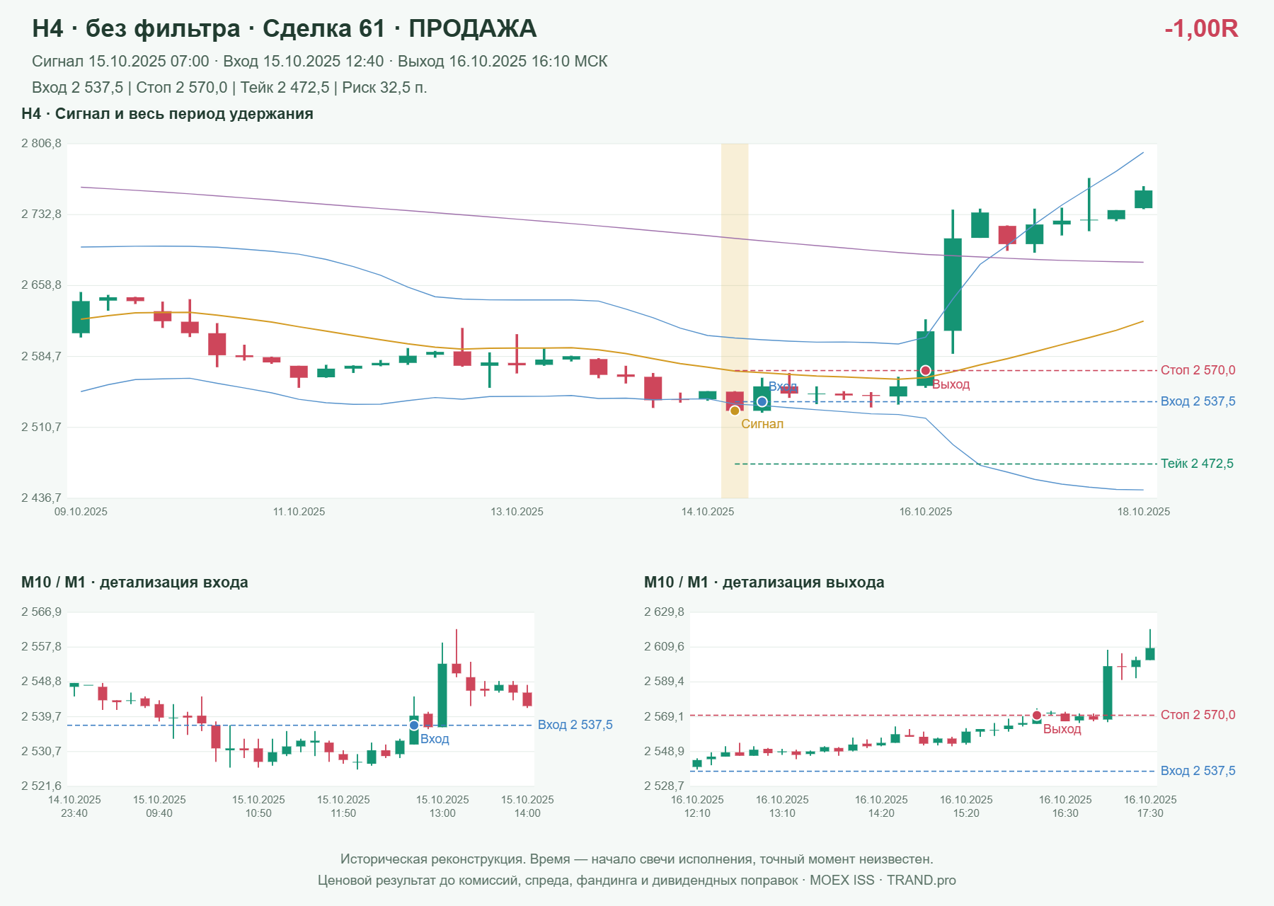Image resolution: width=1274 pixels, height=906 pixels.
Task: Click the 2 806,8 price axis label
Action: 41,144
